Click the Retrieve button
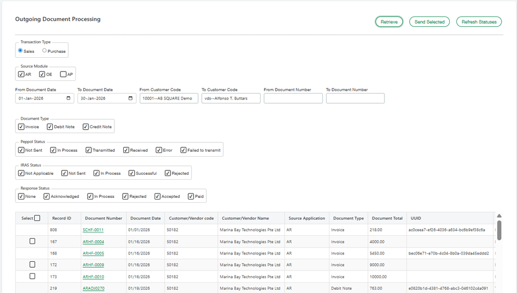 click(x=389, y=22)
